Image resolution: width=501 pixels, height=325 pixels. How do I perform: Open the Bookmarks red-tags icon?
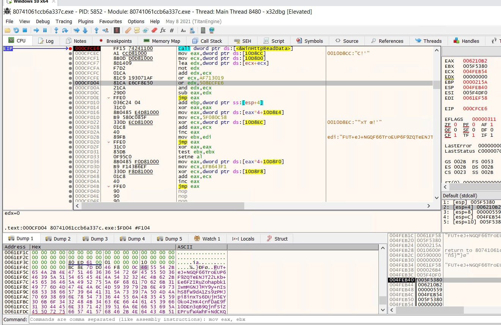154,30
